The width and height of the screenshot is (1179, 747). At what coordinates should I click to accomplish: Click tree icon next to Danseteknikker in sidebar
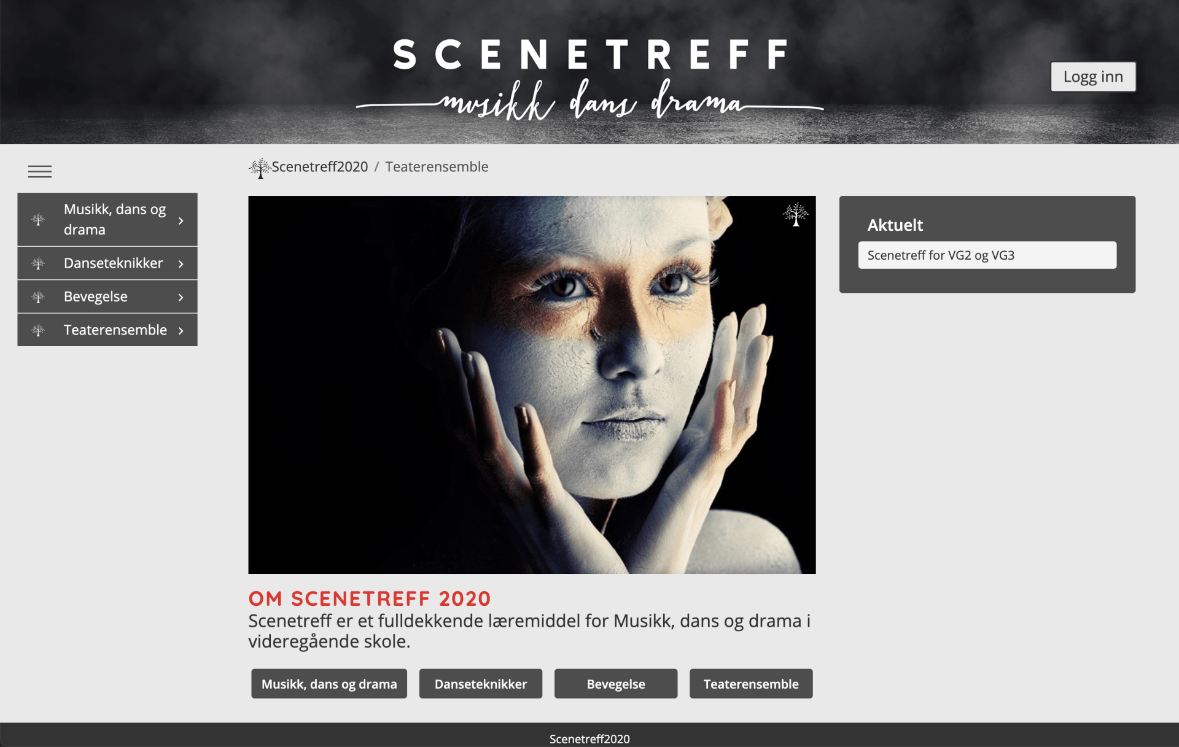(x=38, y=263)
